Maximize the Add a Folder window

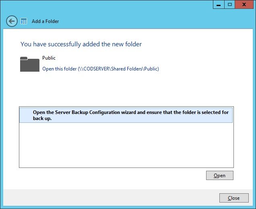(229, 4)
